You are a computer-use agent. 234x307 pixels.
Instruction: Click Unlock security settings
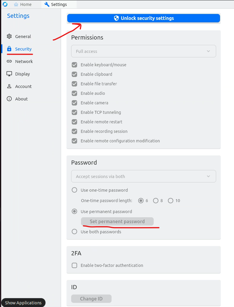click(143, 18)
